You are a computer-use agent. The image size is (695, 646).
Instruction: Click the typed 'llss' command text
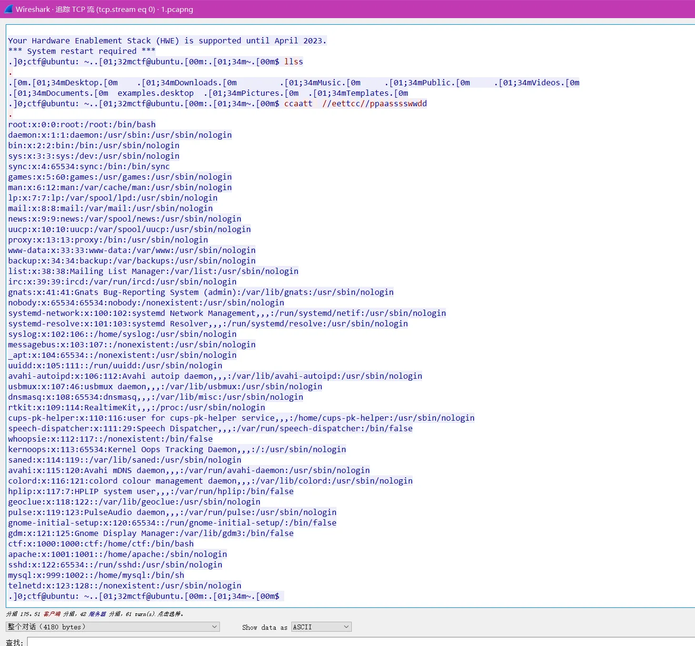293,62
